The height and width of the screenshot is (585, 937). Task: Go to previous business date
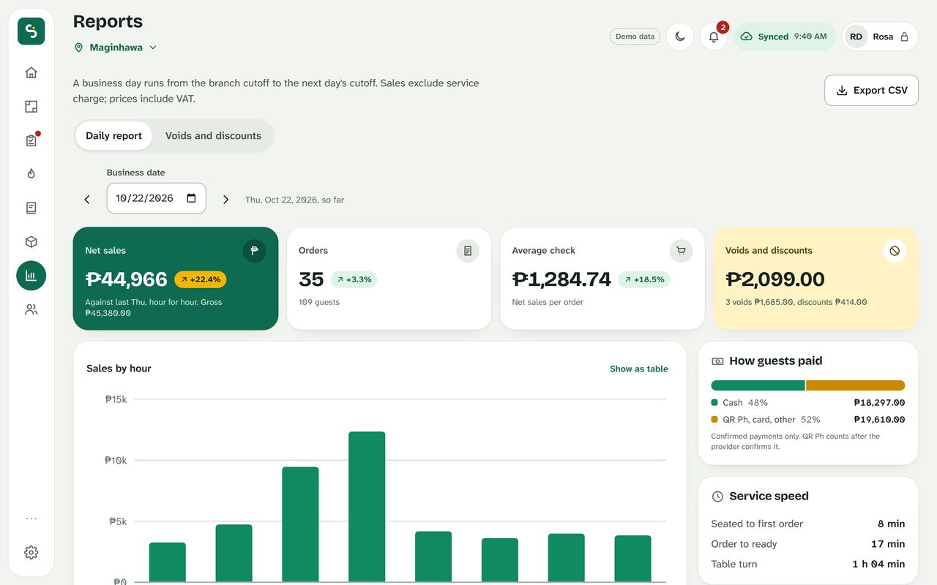tap(87, 199)
